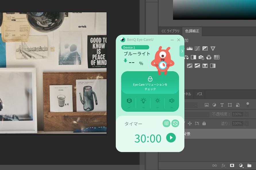The image size is (256, 170).
Task: Add a Black & White adjustment
Action: (193, 57)
